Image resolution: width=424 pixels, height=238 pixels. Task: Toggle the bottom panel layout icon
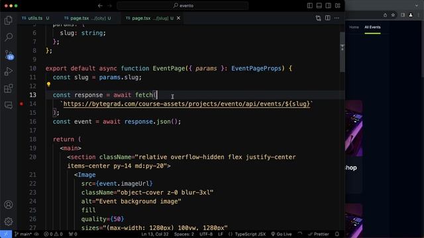point(319,6)
